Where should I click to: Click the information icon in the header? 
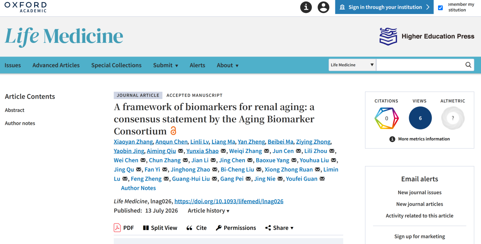coord(306,7)
